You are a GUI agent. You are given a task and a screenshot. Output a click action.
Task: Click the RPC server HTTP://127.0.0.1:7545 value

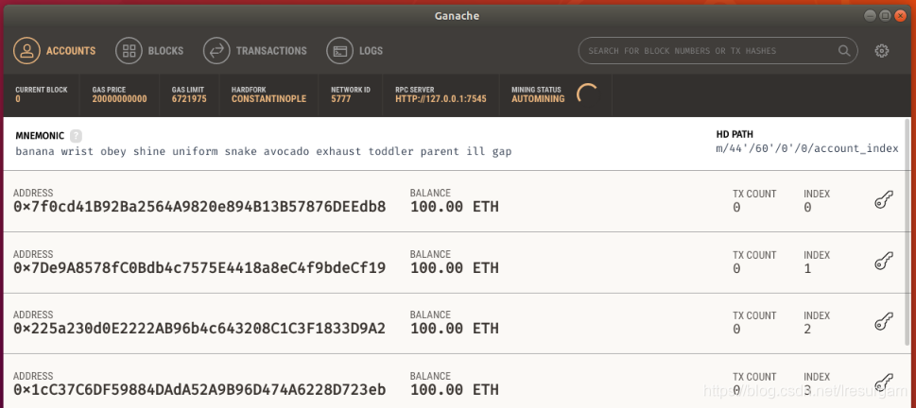pos(441,99)
